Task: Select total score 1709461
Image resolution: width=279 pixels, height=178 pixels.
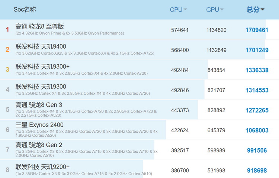Action: click(257, 30)
